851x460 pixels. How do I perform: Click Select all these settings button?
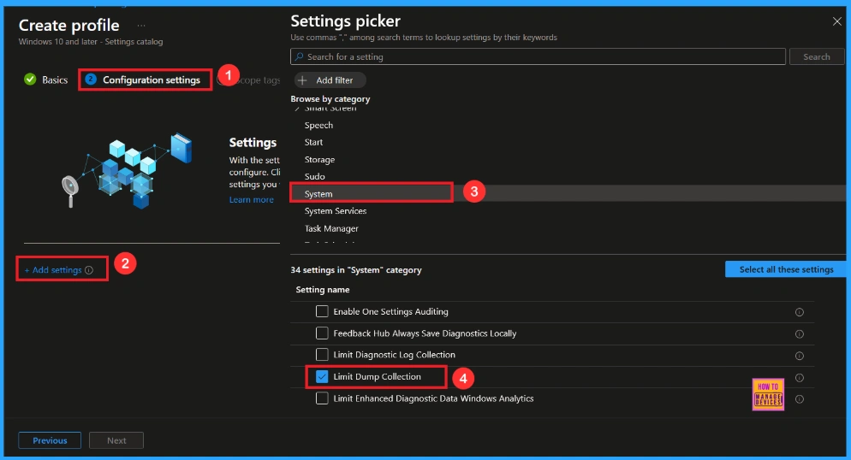click(786, 269)
